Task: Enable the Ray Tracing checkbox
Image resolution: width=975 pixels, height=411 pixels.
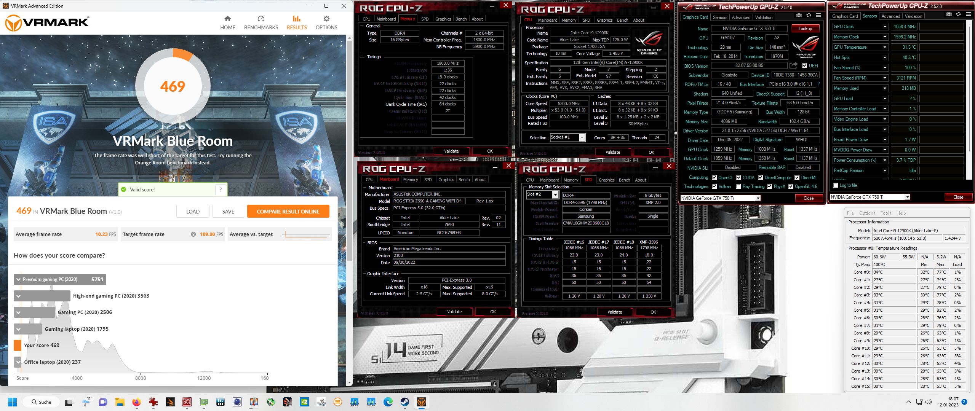Action: pos(738,186)
